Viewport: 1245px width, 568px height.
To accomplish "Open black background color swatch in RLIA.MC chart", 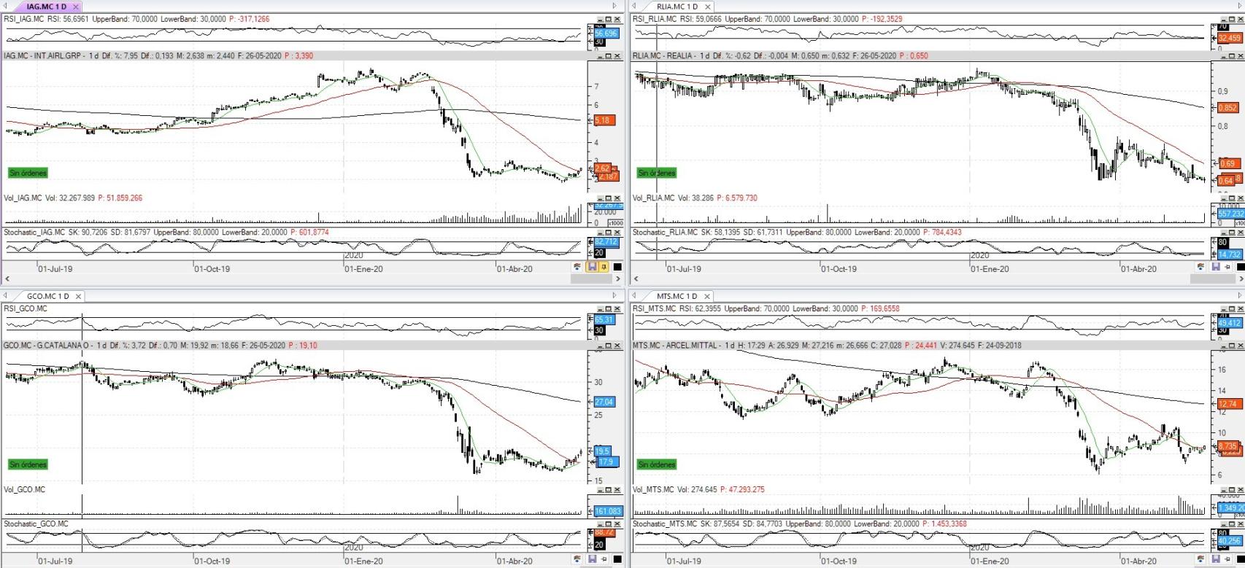I will (x=1241, y=267).
